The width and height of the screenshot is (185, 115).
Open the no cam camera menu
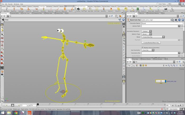click(117, 23)
